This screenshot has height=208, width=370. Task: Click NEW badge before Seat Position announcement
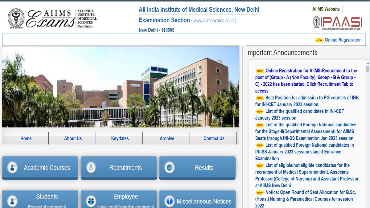click(x=260, y=98)
